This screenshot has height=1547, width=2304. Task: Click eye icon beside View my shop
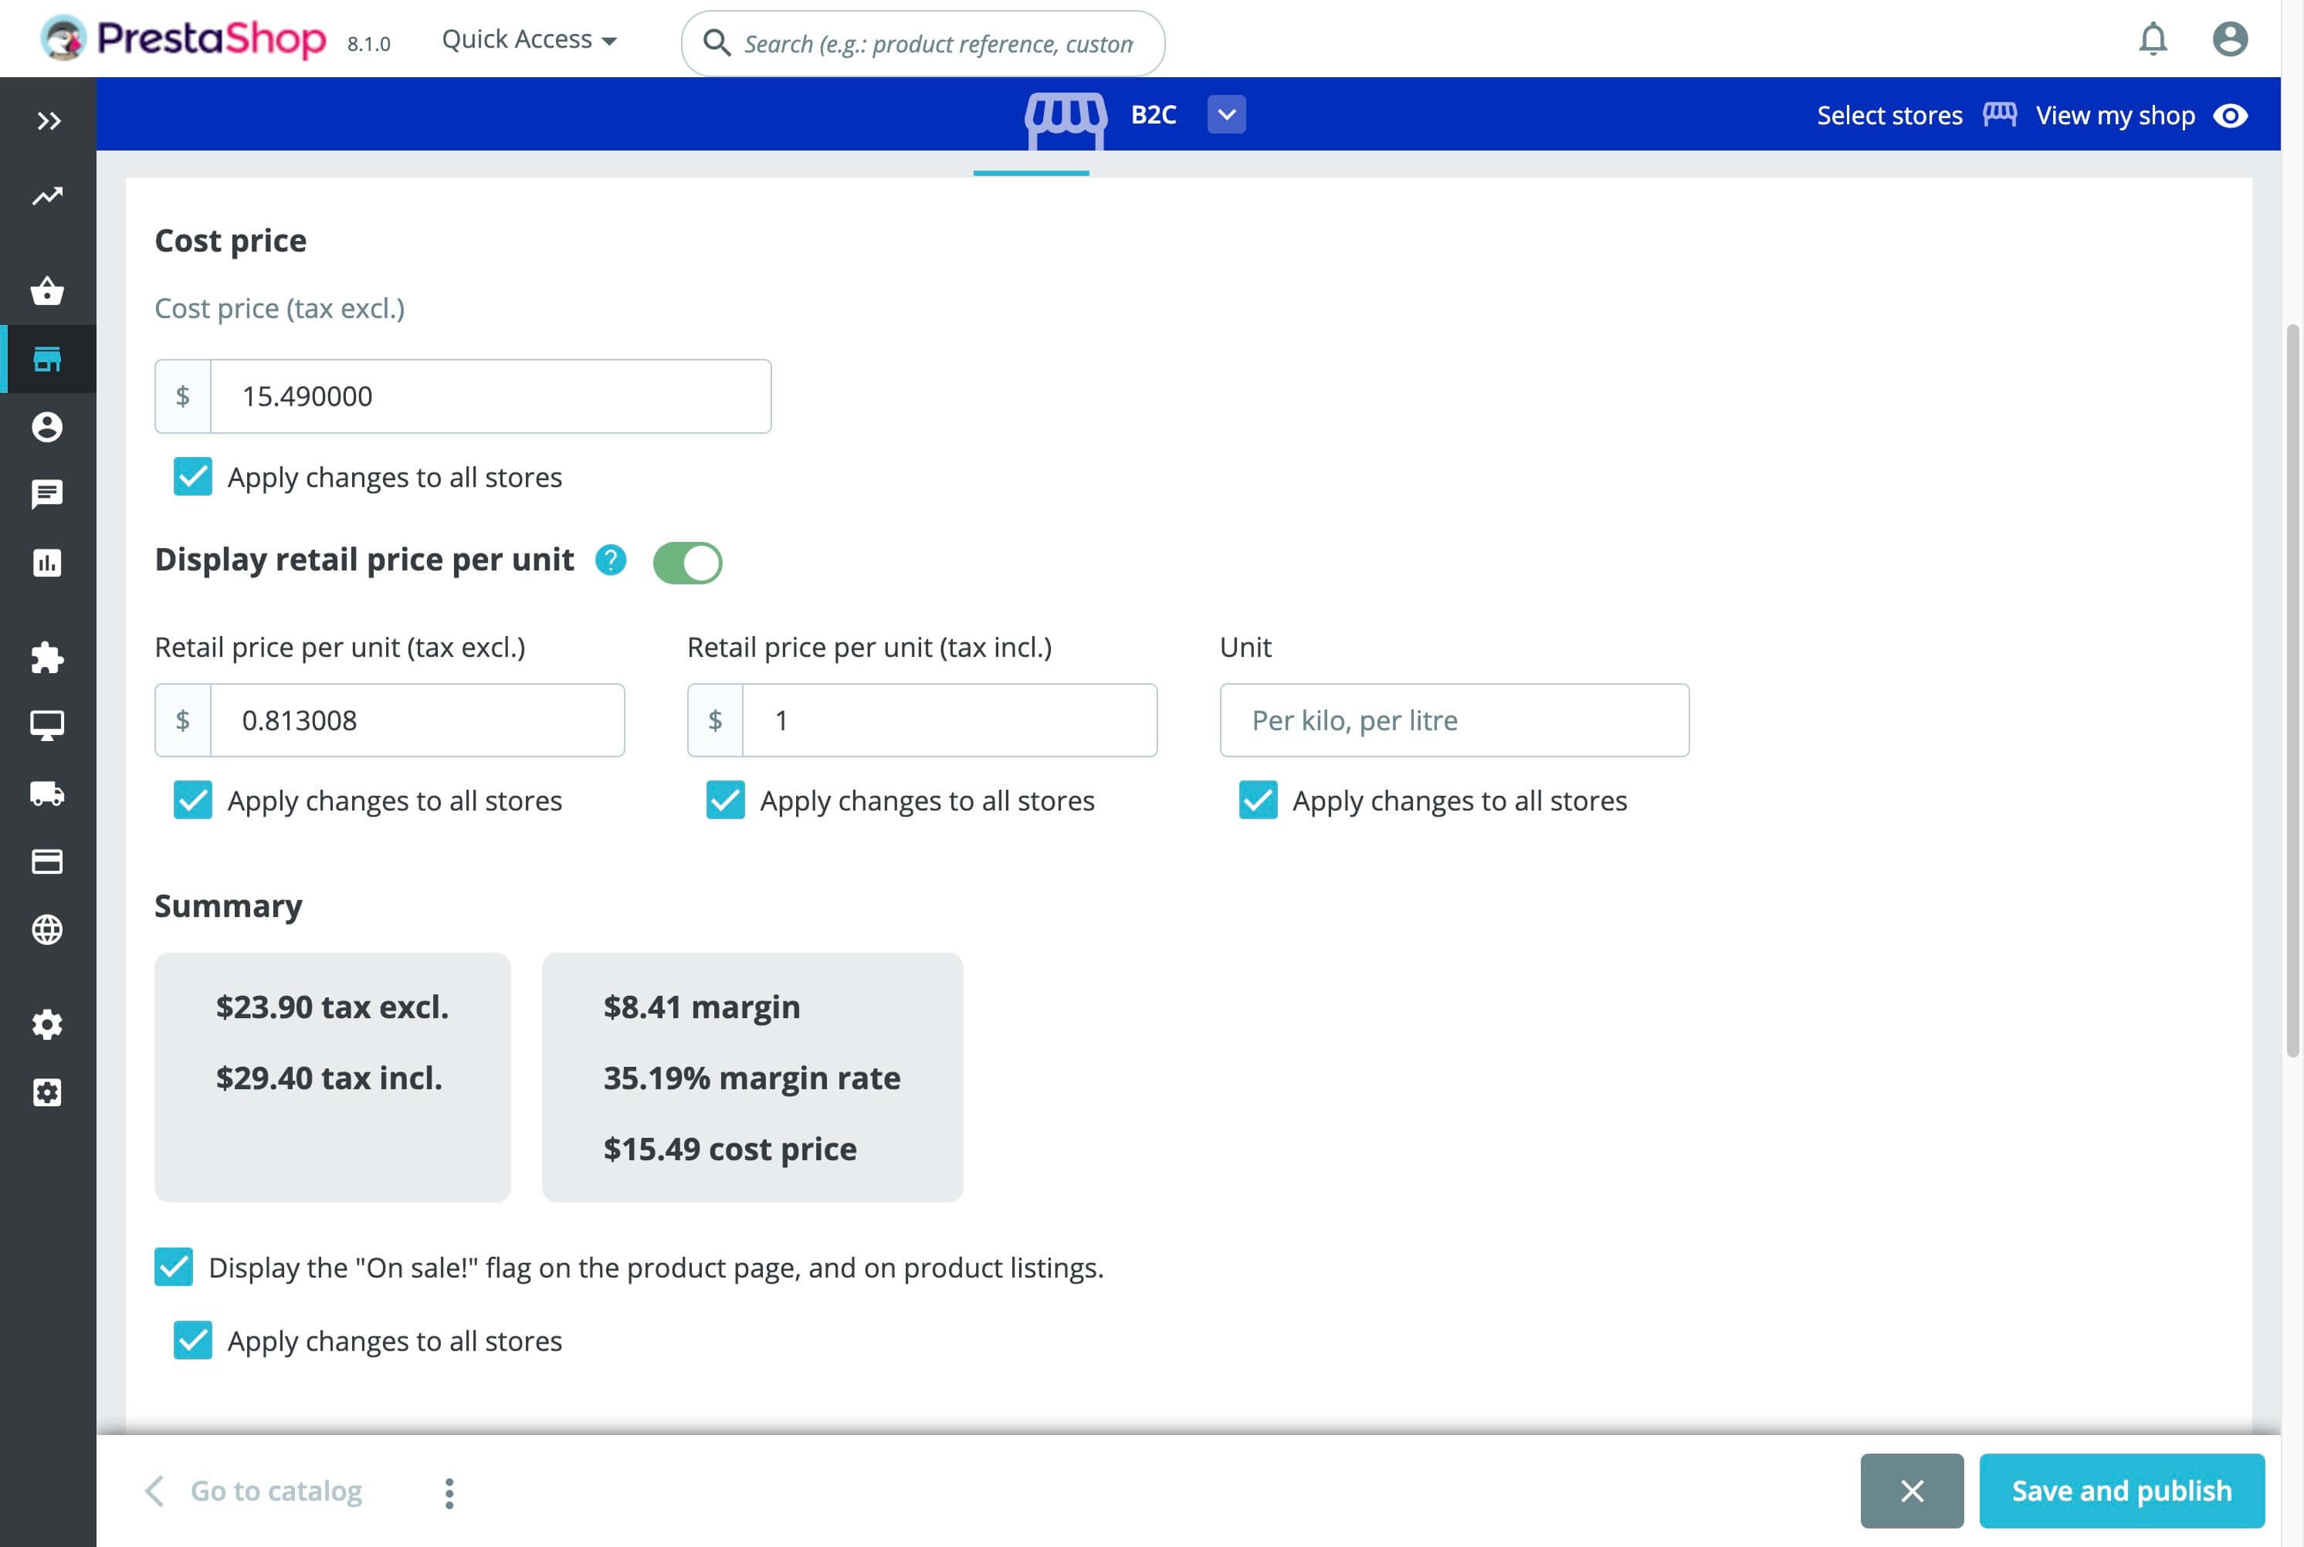(2230, 116)
